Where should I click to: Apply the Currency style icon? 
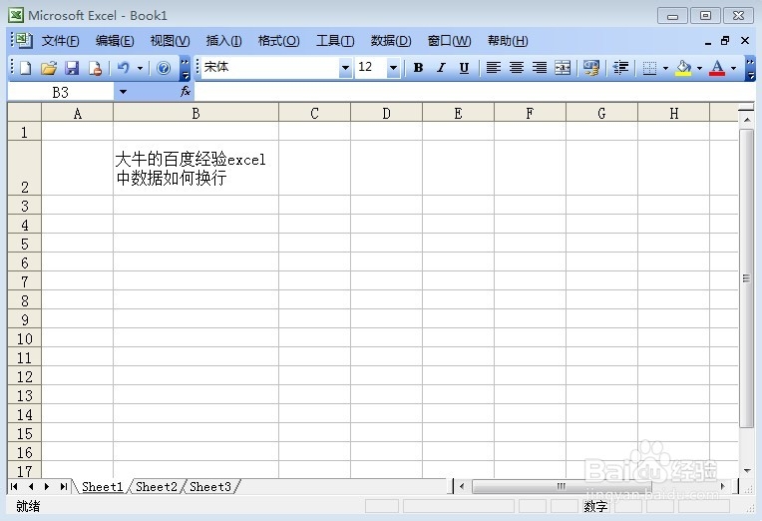click(x=591, y=68)
